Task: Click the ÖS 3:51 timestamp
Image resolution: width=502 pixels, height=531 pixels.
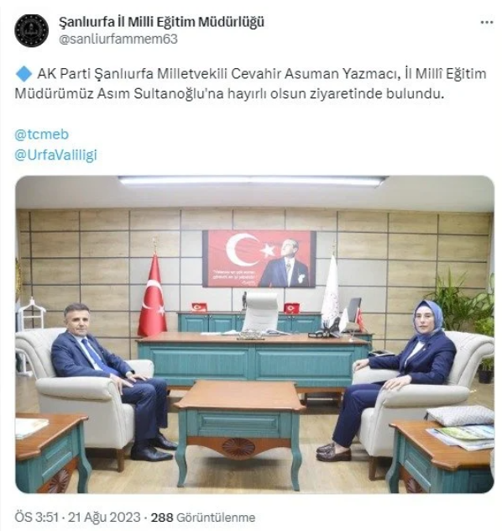Action: [37, 518]
